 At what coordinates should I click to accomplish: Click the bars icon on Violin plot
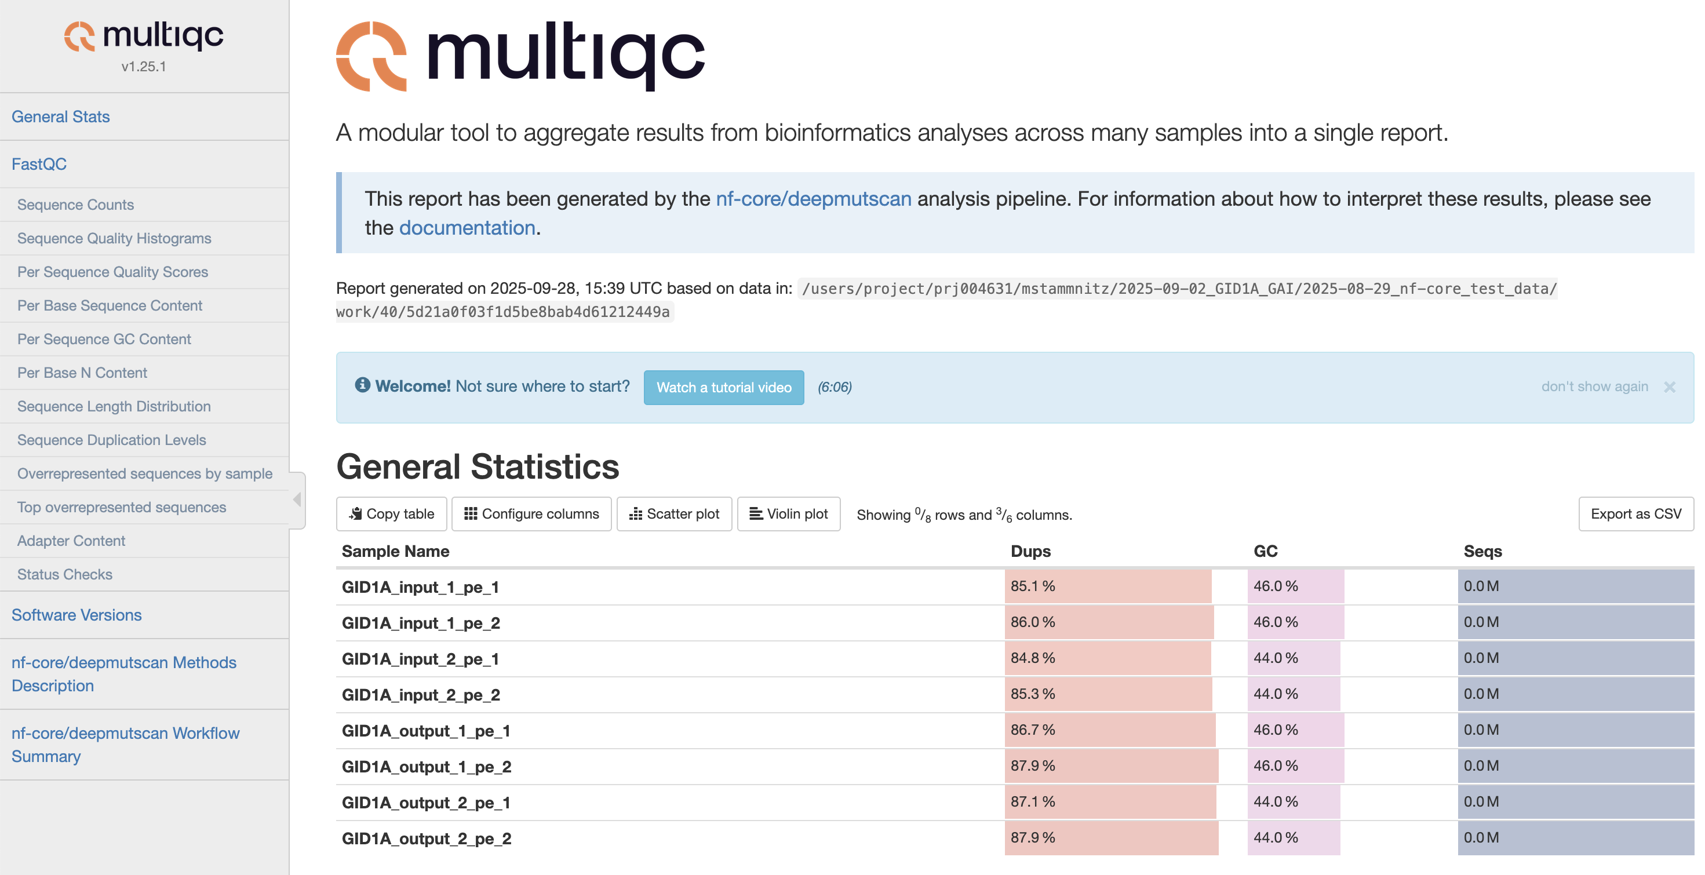click(755, 513)
